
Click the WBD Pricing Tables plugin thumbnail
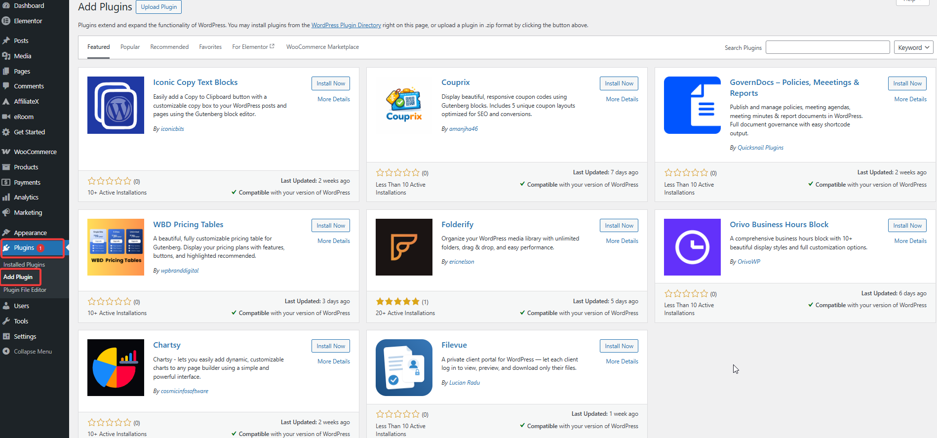pyautogui.click(x=116, y=247)
